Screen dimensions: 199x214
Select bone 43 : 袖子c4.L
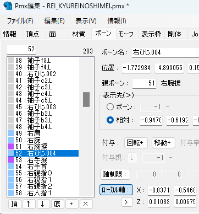43,94
